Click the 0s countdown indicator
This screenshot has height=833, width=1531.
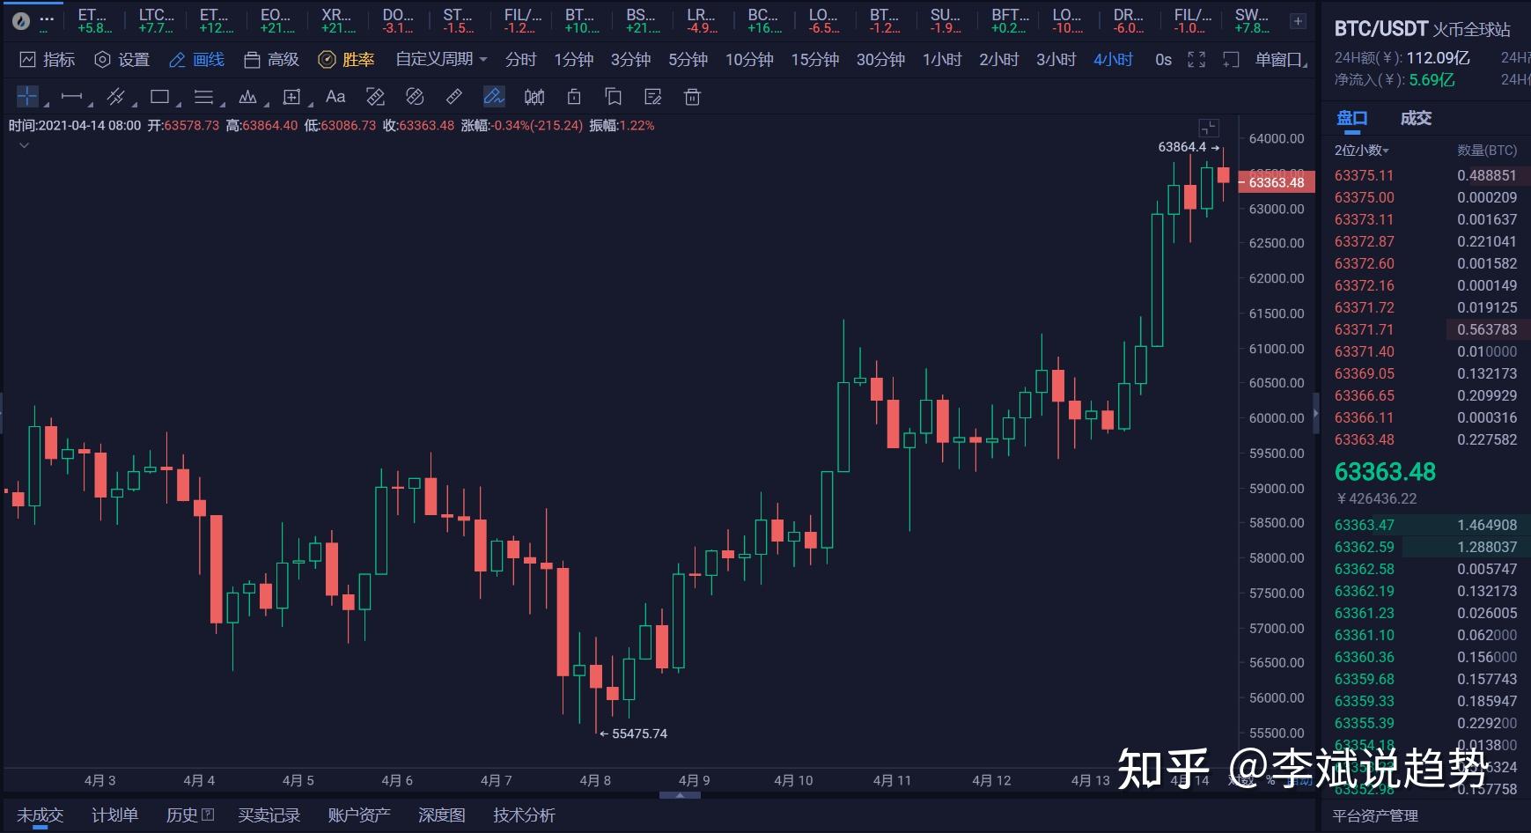click(1163, 59)
